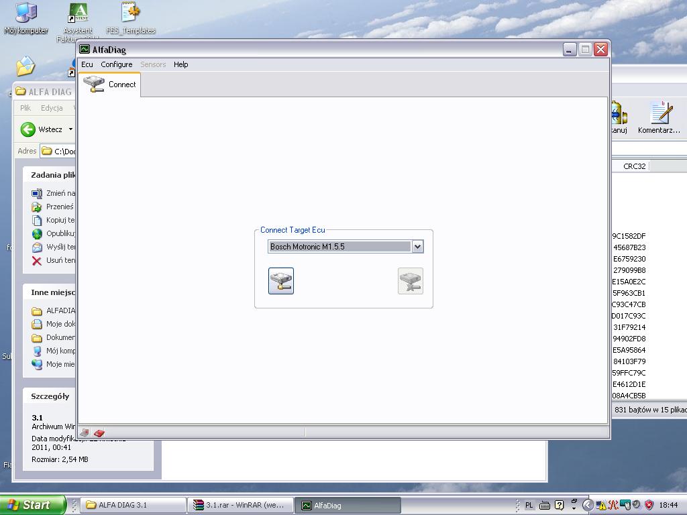The width and height of the screenshot is (687, 515).
Task: Select the Bosch Motronic M1.5.5 combo box
Action: (346, 247)
